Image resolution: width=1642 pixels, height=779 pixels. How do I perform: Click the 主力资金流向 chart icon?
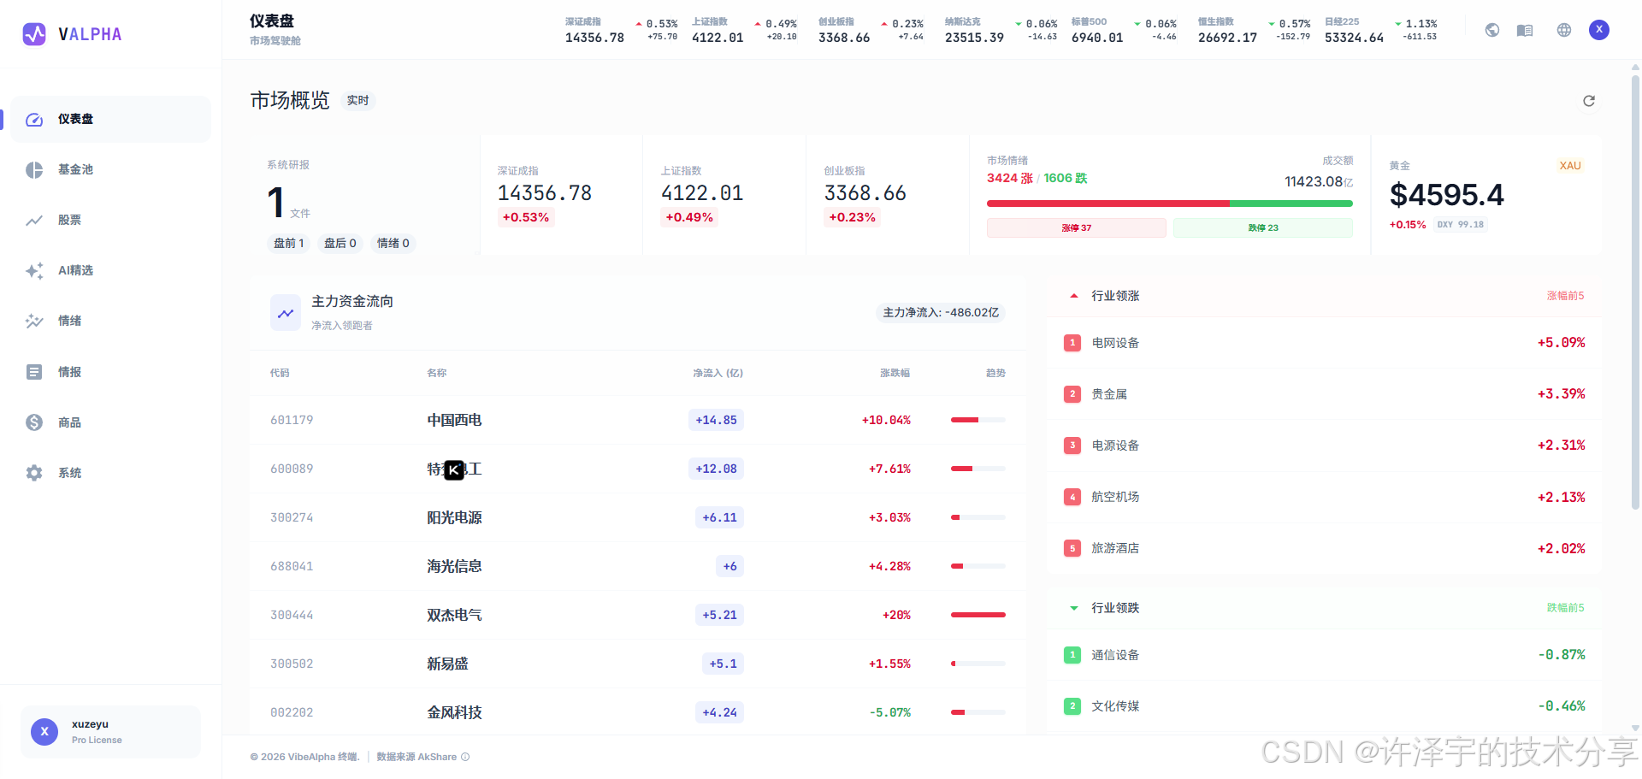pos(285,312)
